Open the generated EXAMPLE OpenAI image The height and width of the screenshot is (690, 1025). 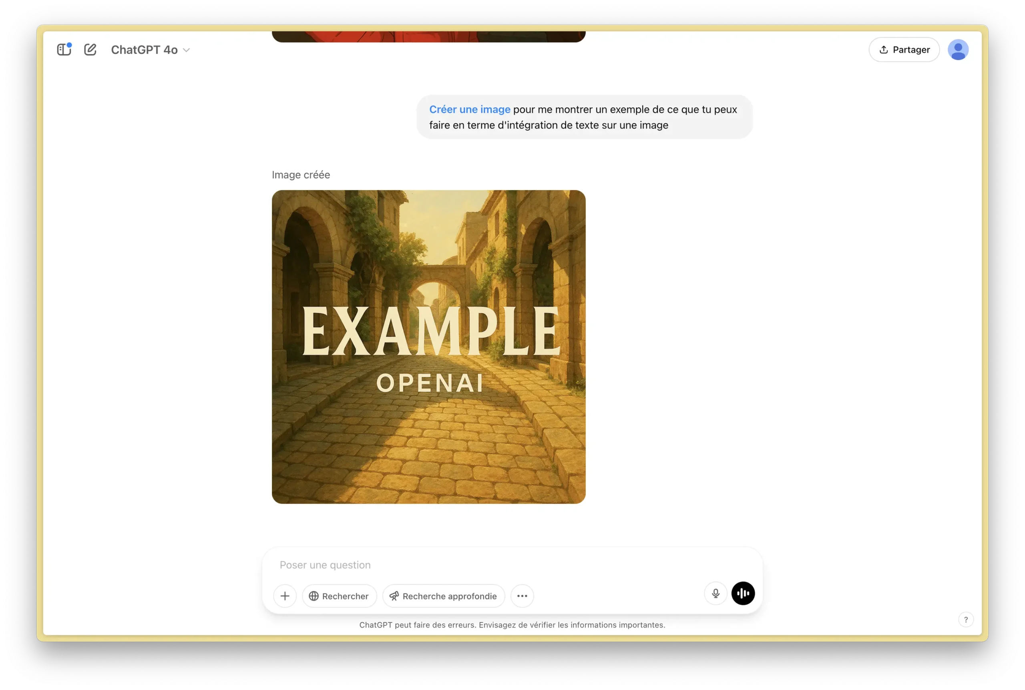[x=428, y=347]
